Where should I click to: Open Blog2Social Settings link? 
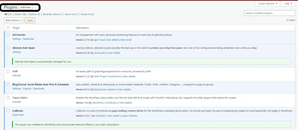point(17,89)
